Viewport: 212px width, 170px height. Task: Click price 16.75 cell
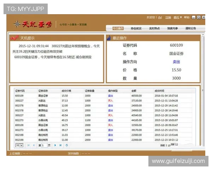point(65,125)
